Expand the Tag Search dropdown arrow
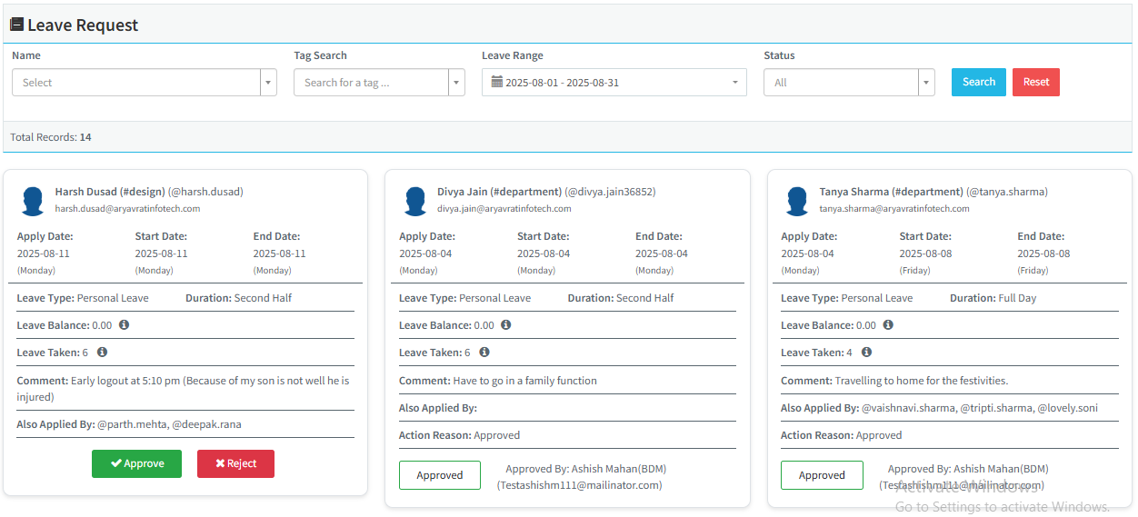This screenshot has width=1138, height=517. pyautogui.click(x=456, y=83)
